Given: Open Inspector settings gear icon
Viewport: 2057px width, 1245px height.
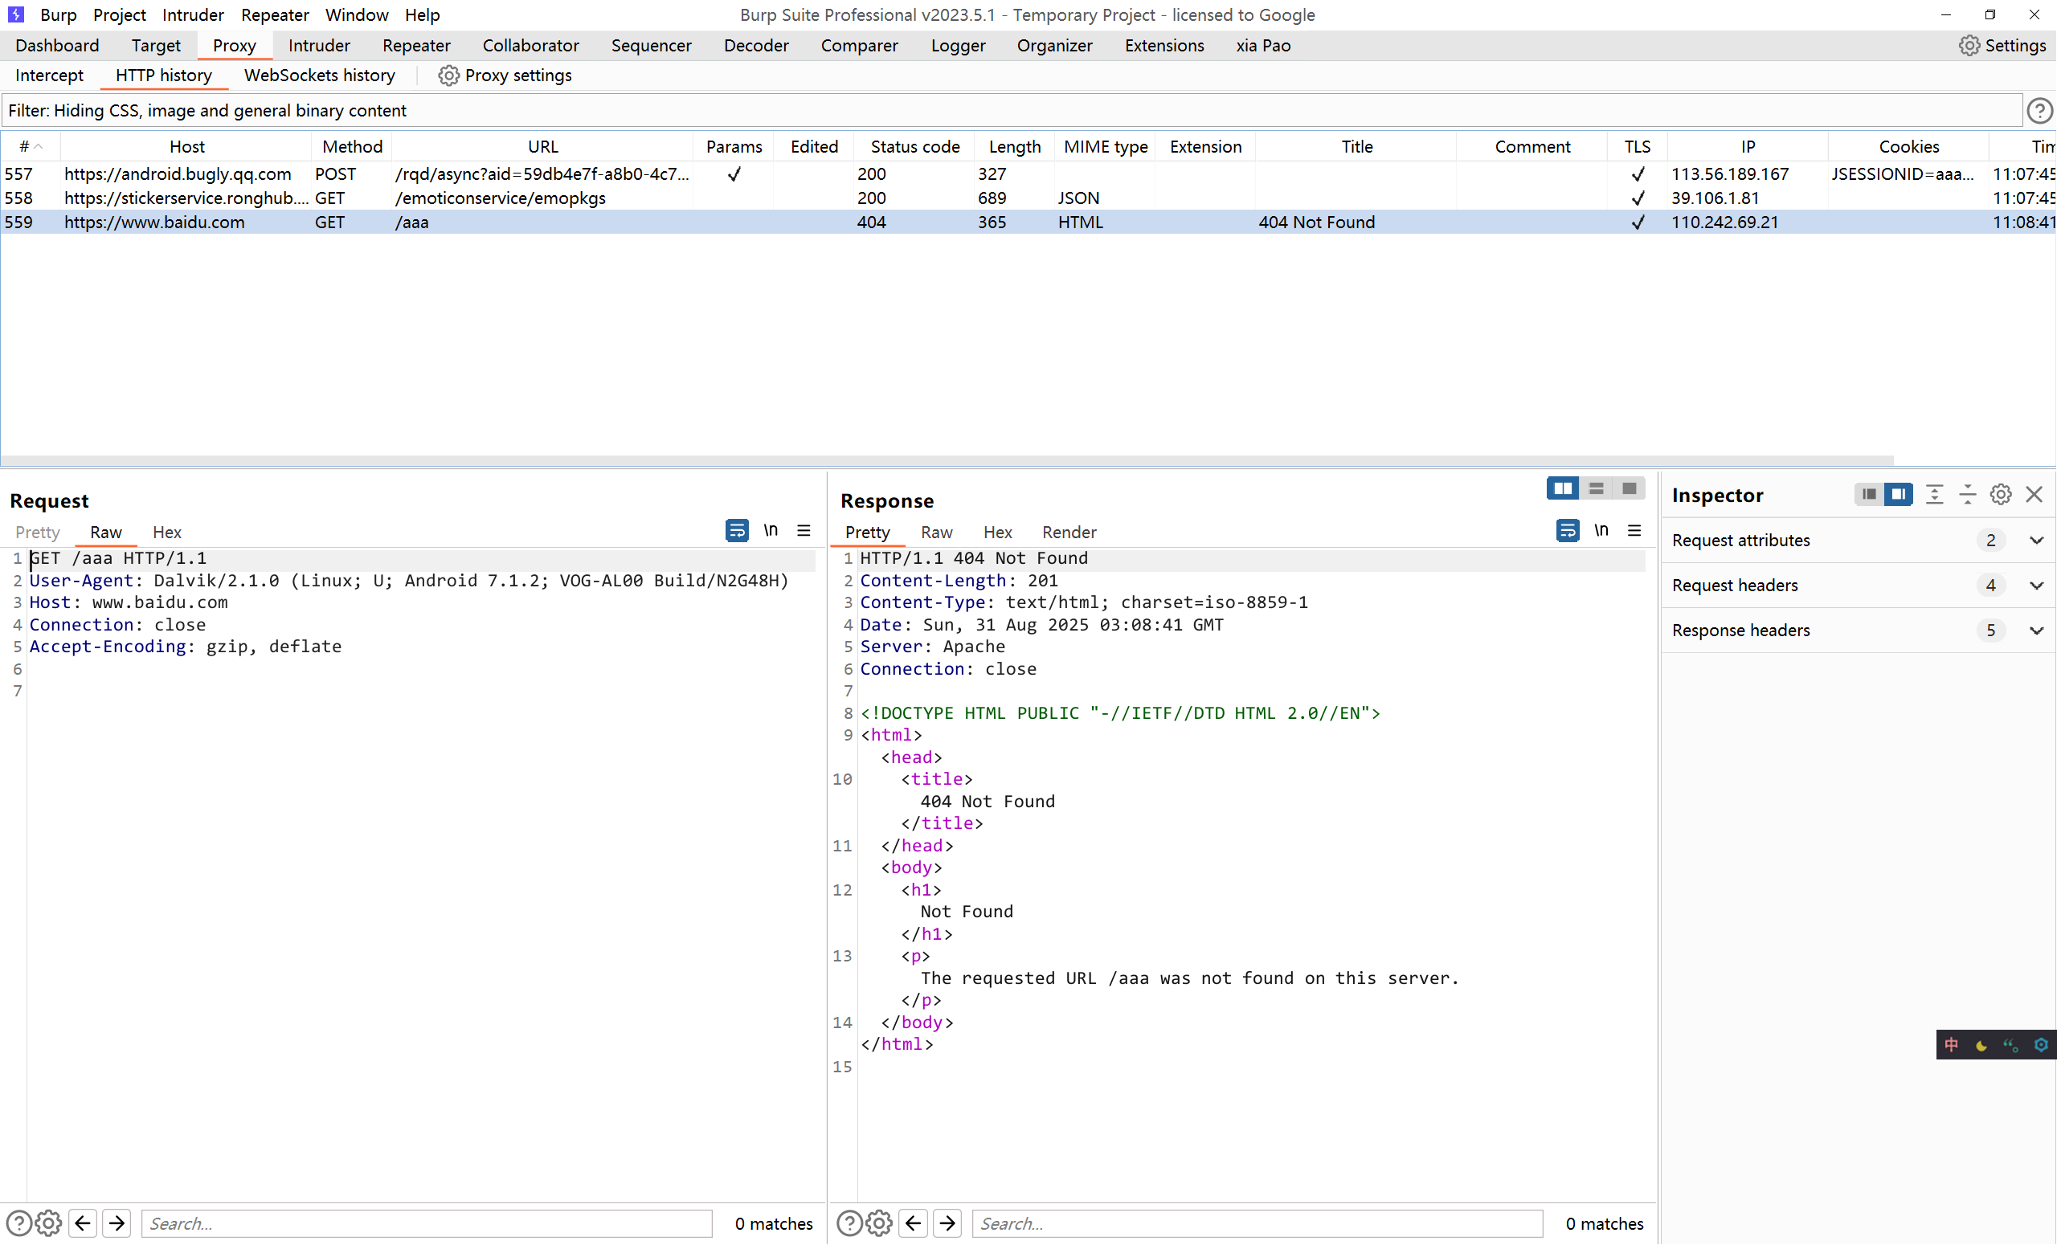Looking at the screenshot, I should [1999, 495].
